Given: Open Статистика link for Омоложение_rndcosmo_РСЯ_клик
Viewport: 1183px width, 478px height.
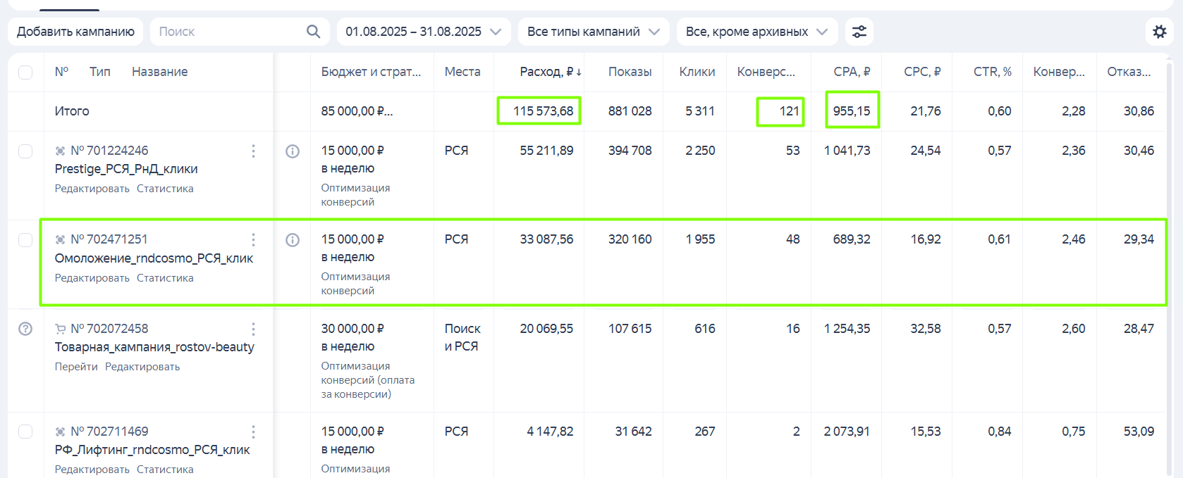Looking at the screenshot, I should 165,278.
